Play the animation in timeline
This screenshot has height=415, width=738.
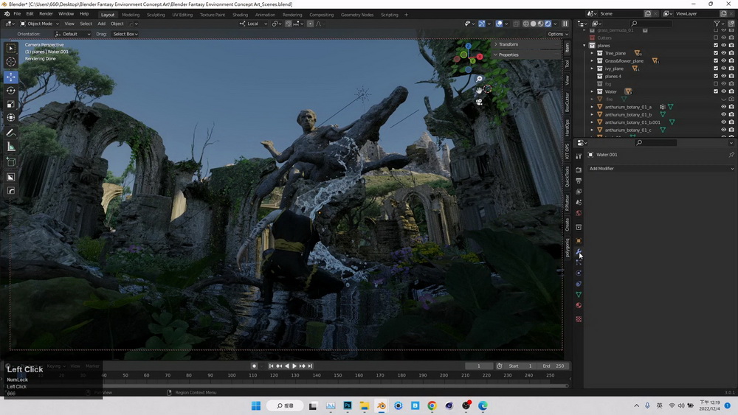pos(294,366)
